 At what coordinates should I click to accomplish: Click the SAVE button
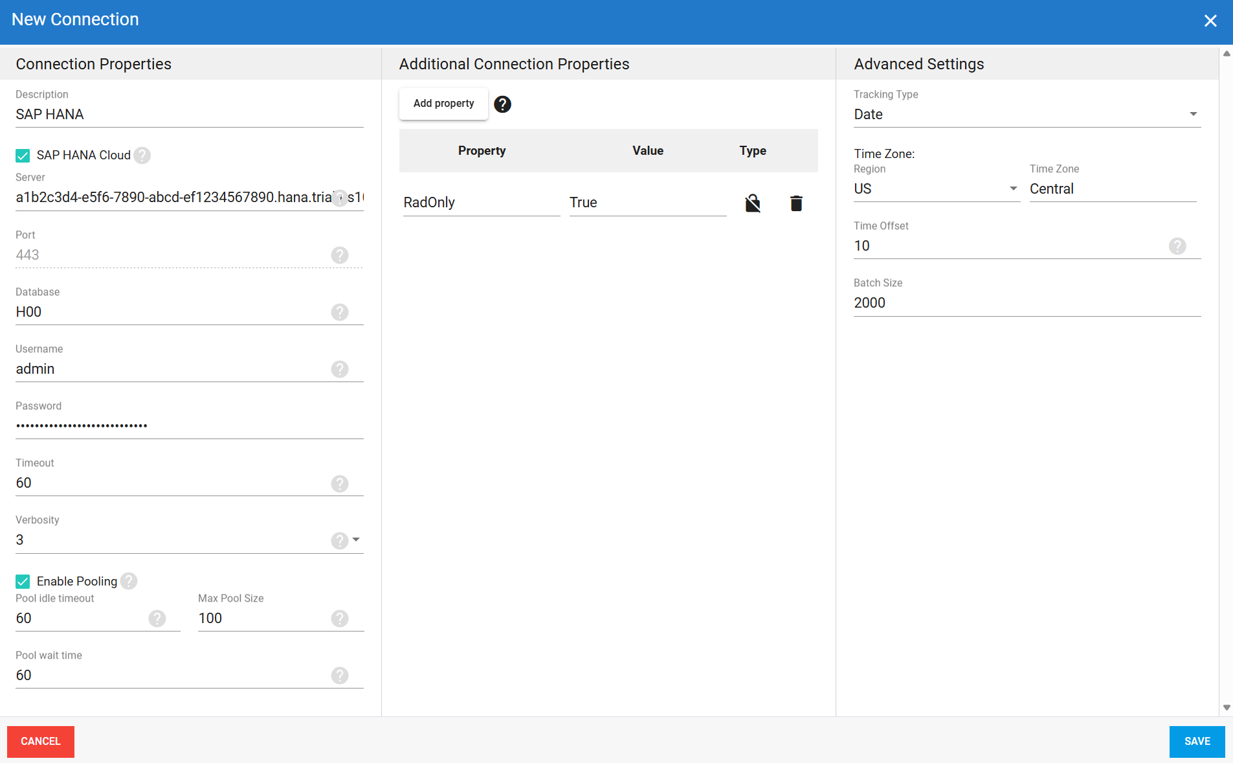1197,742
